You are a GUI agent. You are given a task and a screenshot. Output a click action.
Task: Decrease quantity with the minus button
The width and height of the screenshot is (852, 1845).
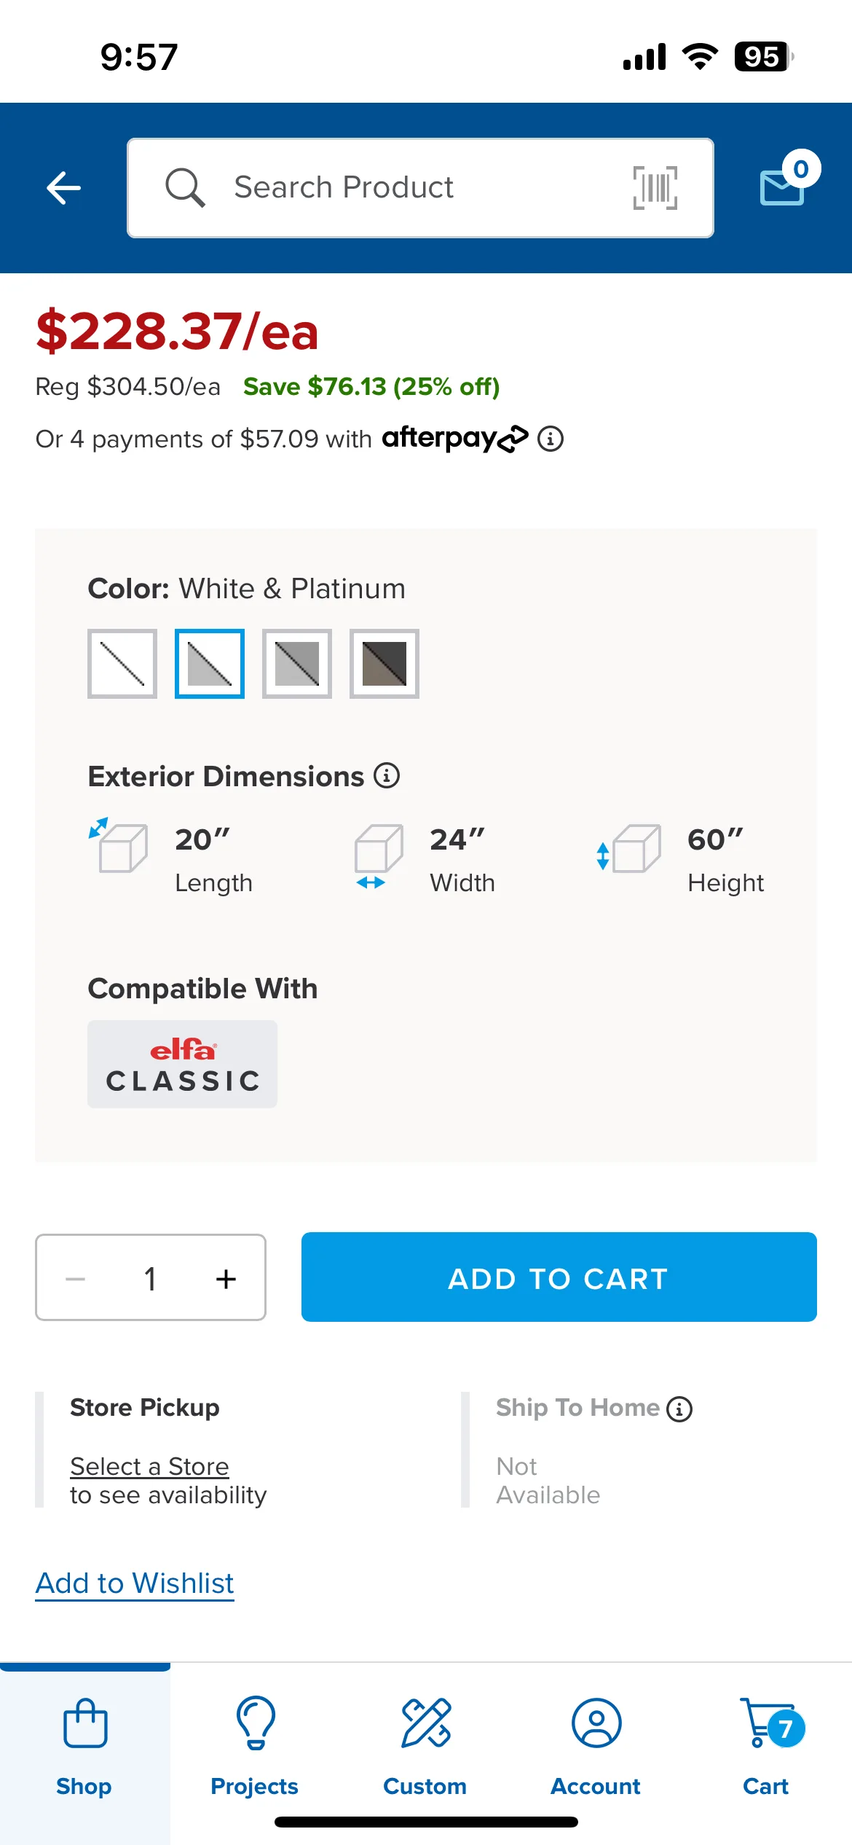click(76, 1278)
